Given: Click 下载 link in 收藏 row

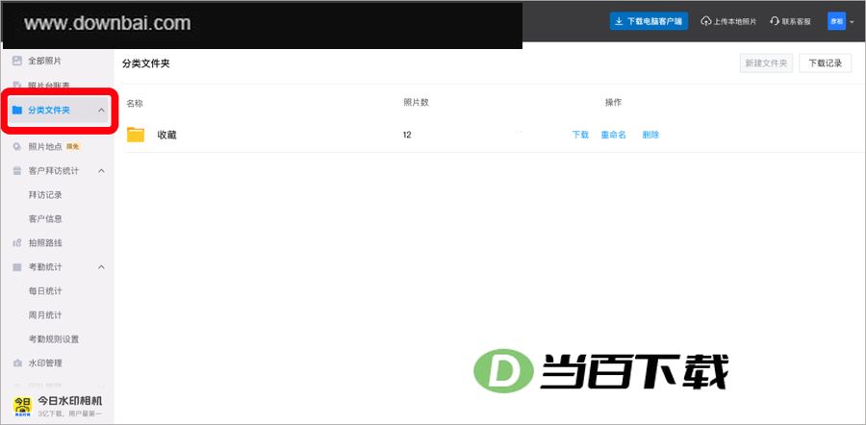Looking at the screenshot, I should [580, 135].
